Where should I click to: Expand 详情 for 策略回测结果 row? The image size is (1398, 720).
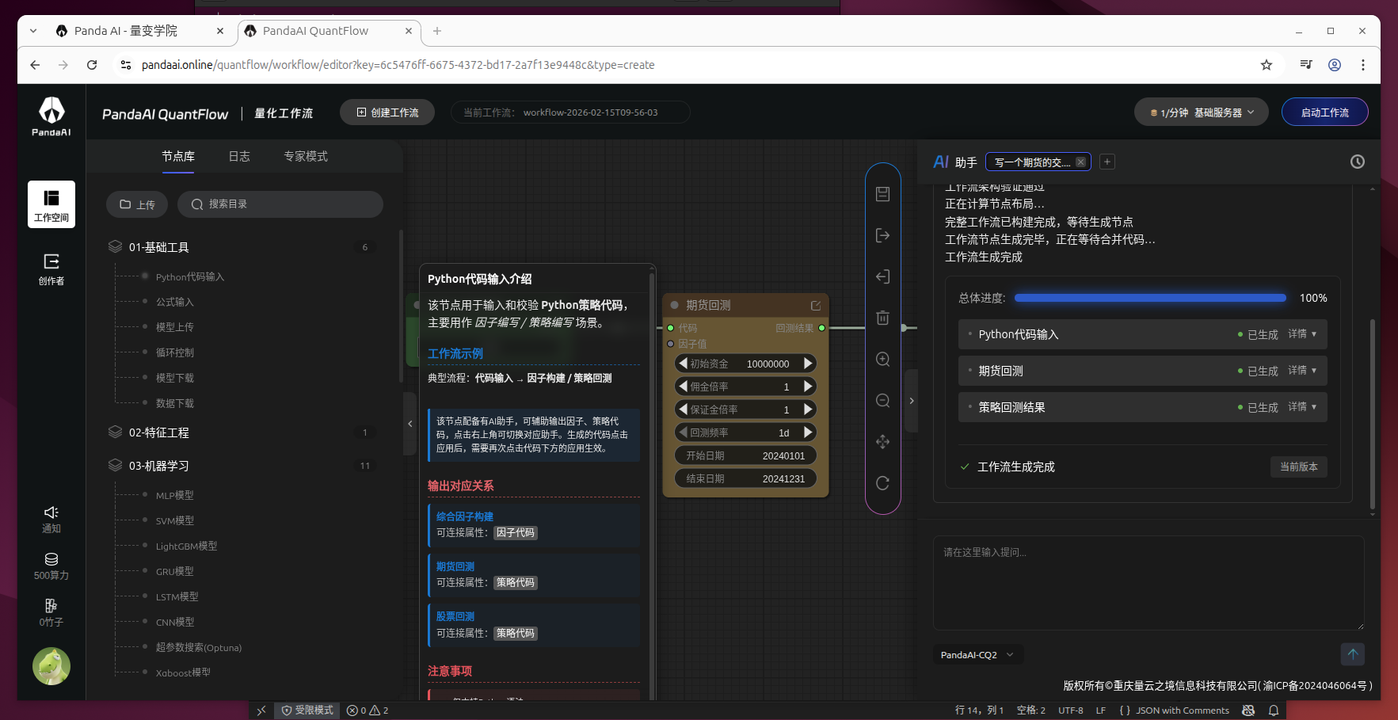(1302, 407)
